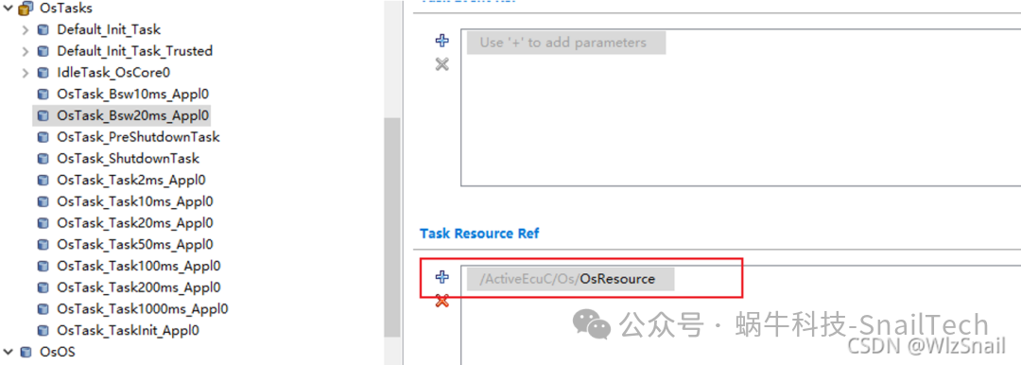Click the icon next to OsTask_Task2ms_Appl0

coord(43,180)
